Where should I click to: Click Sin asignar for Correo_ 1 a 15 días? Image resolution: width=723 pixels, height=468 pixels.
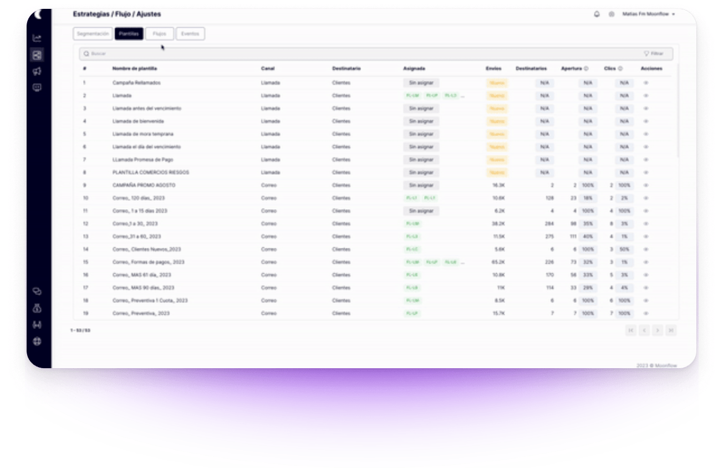point(421,211)
